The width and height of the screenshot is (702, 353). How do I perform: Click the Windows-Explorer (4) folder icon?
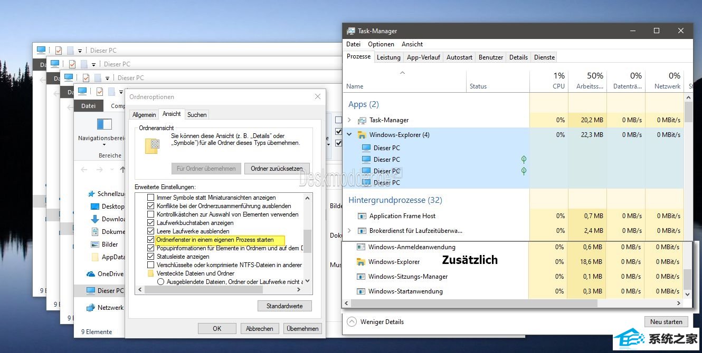pos(362,135)
